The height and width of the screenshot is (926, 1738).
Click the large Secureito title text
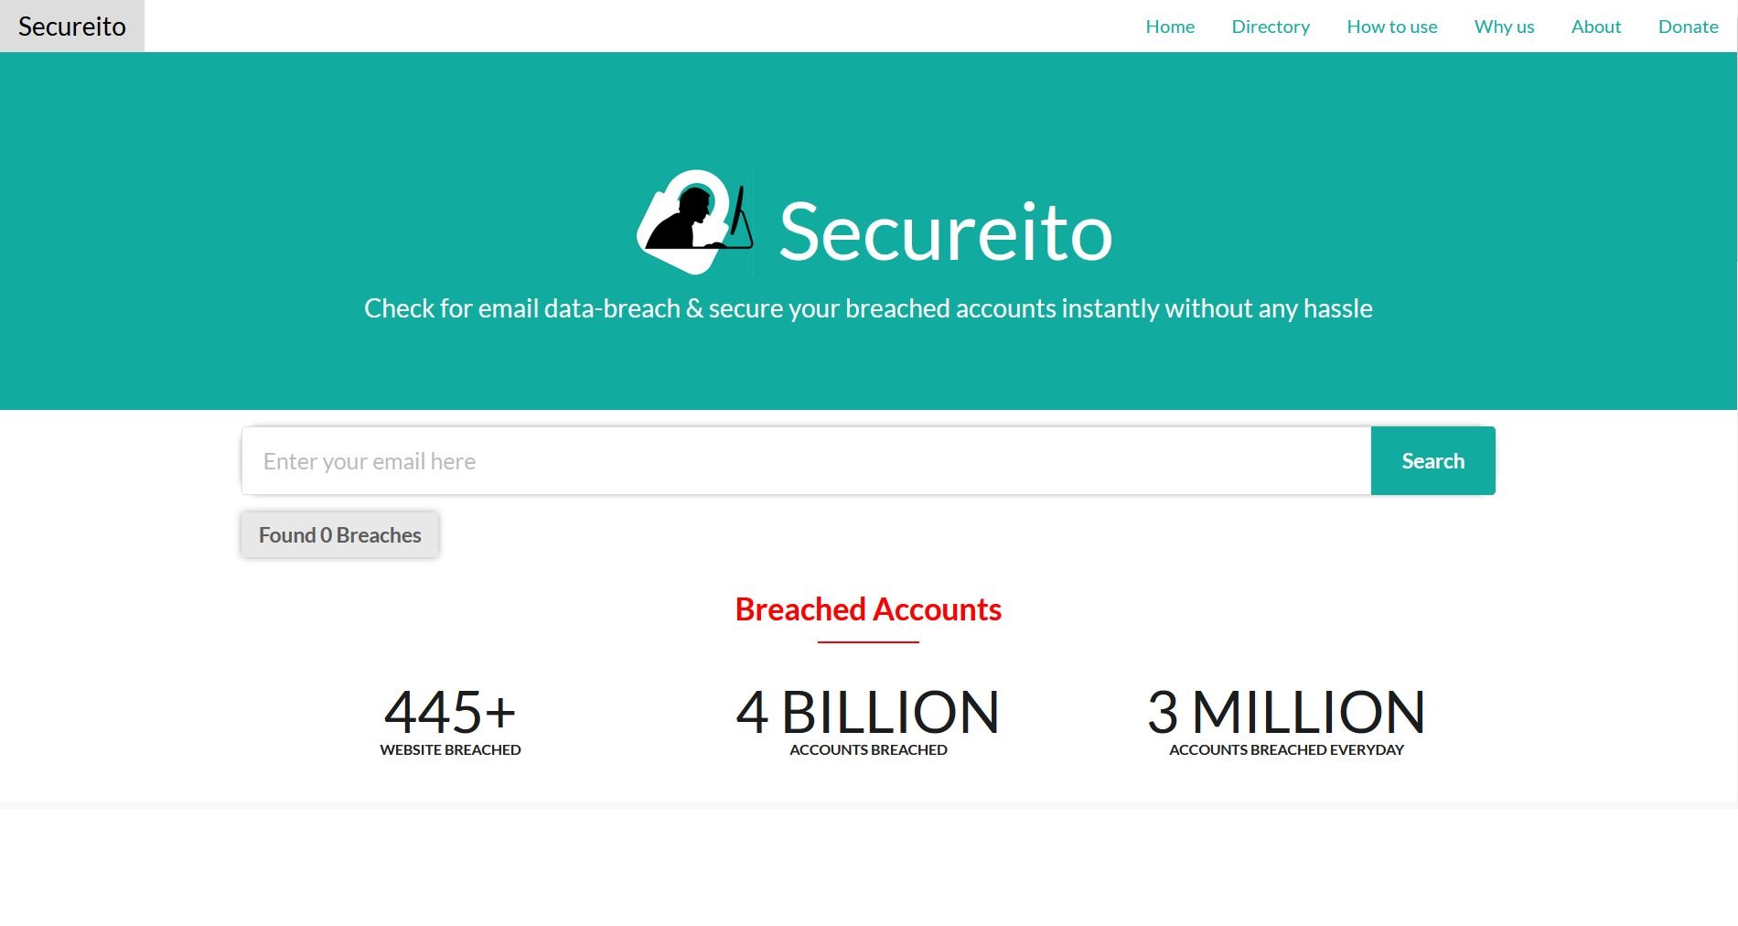[946, 232]
